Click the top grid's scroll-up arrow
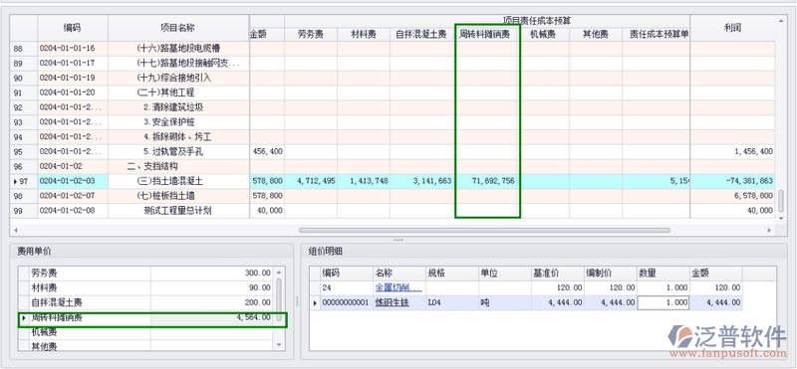The image size is (797, 369). coord(781,21)
